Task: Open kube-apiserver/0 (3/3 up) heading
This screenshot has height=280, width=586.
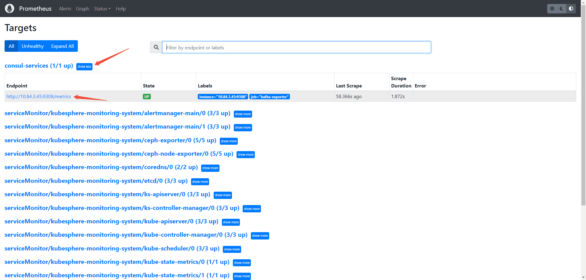Action: tap(111, 221)
